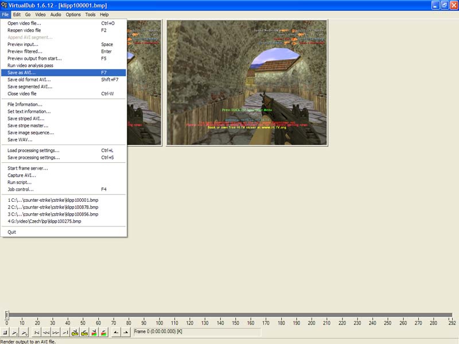Open the Go menu
This screenshot has height=344, width=459.
(28, 14)
